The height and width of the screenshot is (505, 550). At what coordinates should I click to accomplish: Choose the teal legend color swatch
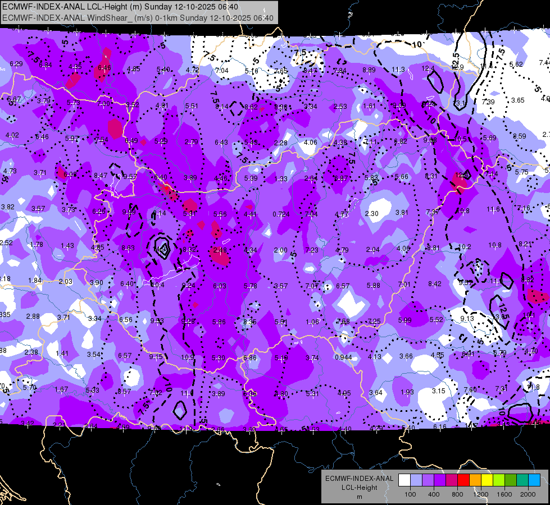(522, 480)
